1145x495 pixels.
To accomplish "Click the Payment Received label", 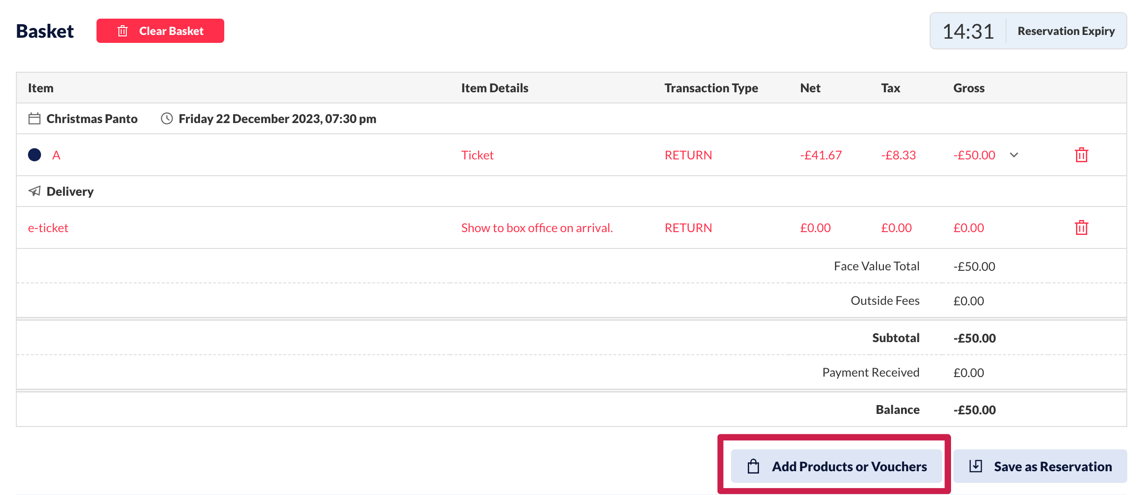I will 870,372.
